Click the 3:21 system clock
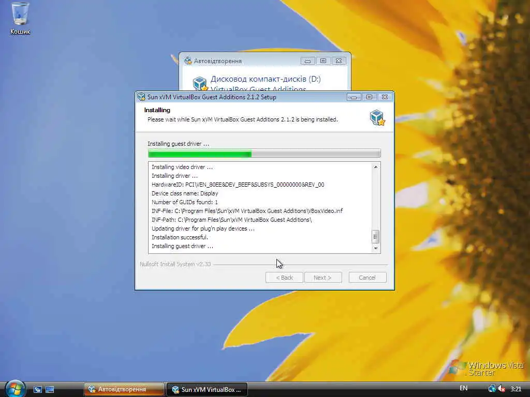This screenshot has width=530, height=397. point(516,389)
